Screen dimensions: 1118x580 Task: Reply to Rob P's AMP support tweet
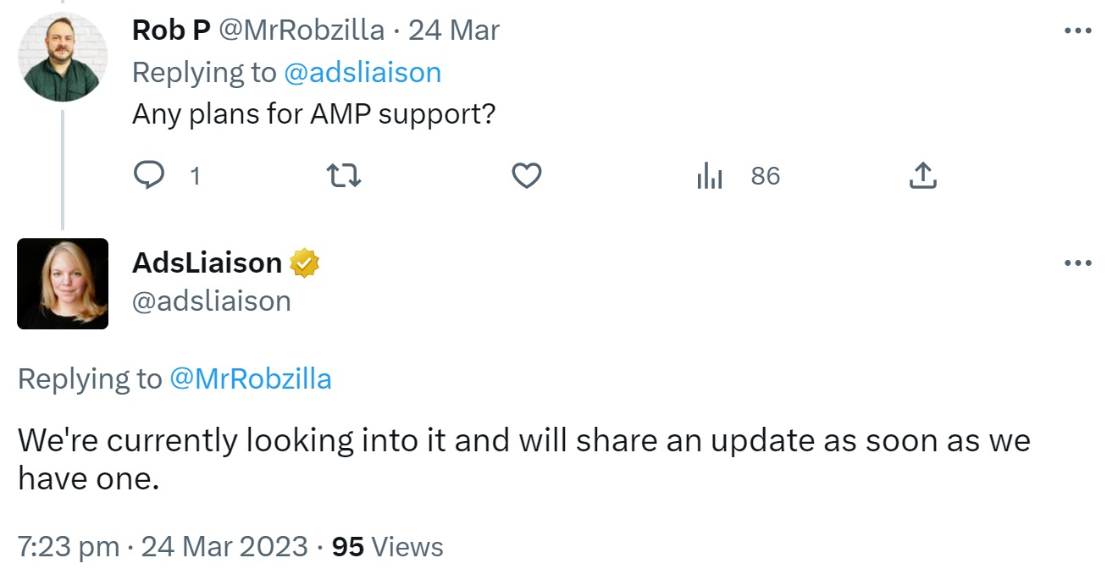coord(150,176)
